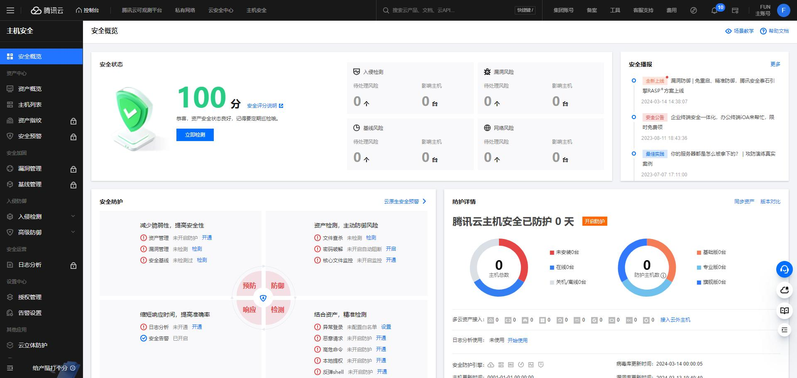797x378 pixels.
Task: Expand the 入侵检测 sidebar submenu chevron
Action: pyautogui.click(x=73, y=216)
